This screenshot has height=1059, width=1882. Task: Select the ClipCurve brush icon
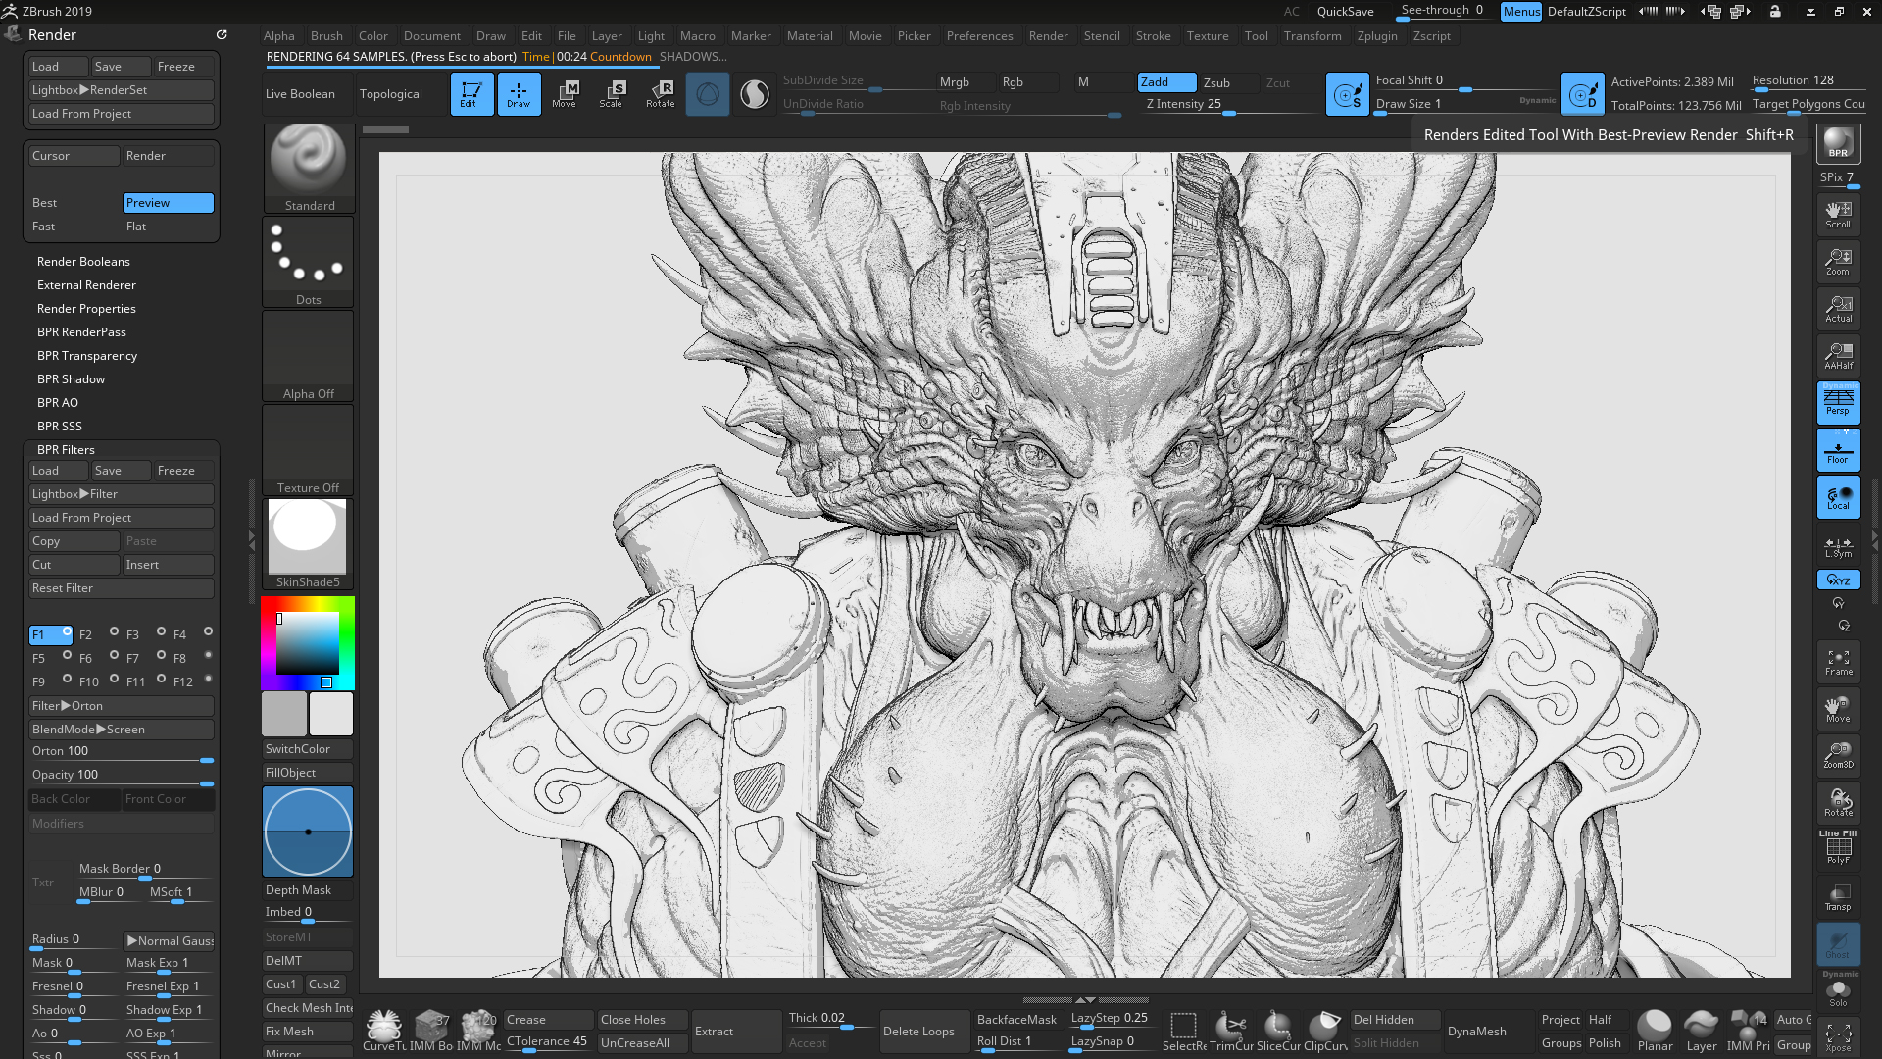tap(1325, 1032)
